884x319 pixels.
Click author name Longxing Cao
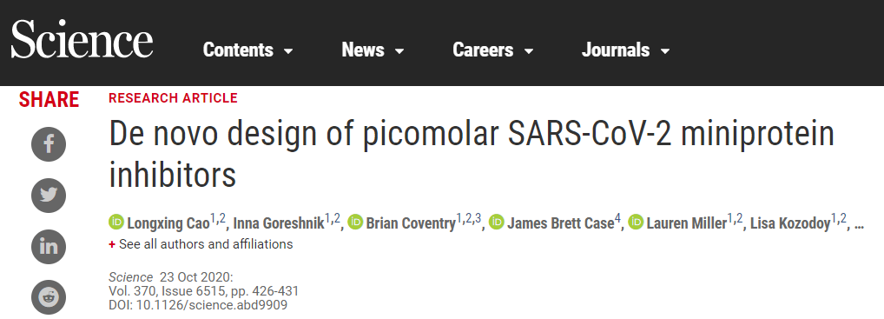click(168, 223)
